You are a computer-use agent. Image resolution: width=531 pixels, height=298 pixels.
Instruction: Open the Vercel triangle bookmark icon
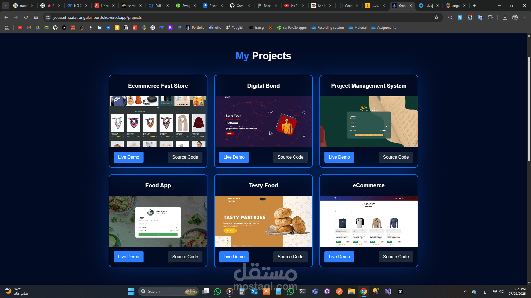coord(64,28)
